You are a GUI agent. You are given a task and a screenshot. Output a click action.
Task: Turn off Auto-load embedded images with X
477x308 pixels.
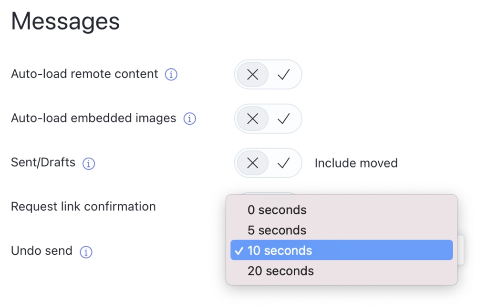click(252, 119)
